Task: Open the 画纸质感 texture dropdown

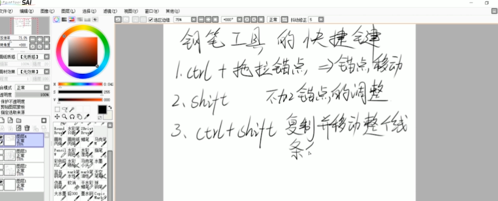Action: click(x=46, y=57)
